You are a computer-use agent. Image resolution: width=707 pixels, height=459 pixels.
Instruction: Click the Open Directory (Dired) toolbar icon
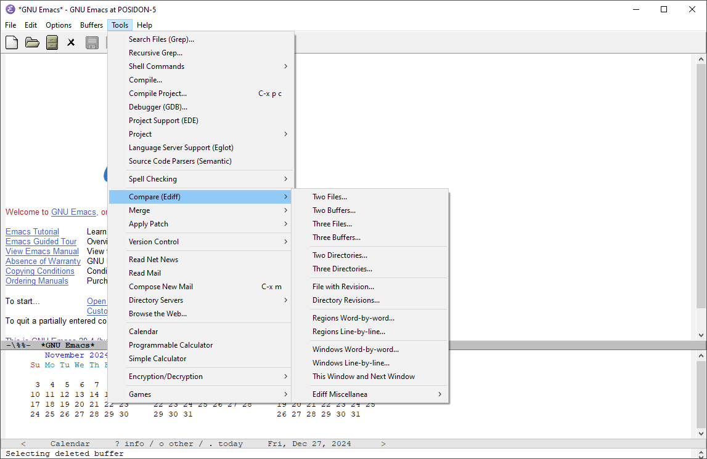pyautogui.click(x=52, y=42)
